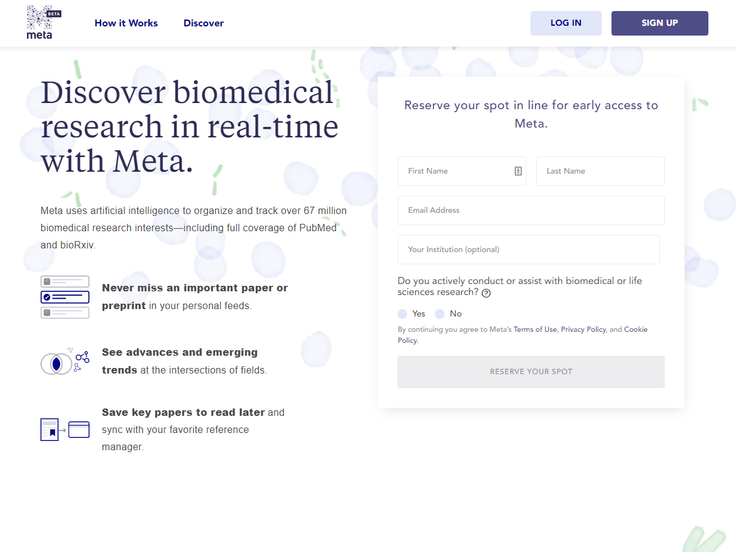Click the personal feeds list icon

[65, 297]
